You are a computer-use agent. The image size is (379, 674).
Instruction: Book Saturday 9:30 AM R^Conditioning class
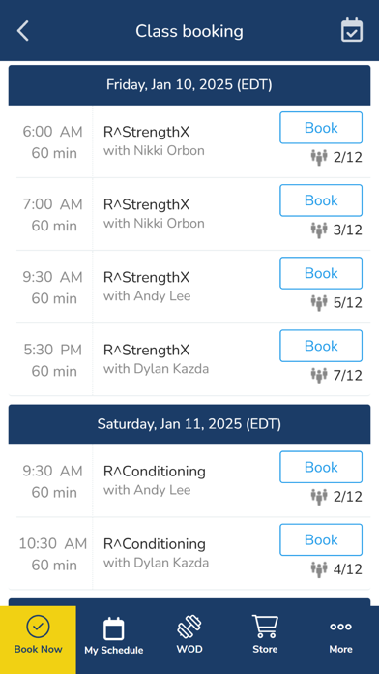(x=321, y=467)
